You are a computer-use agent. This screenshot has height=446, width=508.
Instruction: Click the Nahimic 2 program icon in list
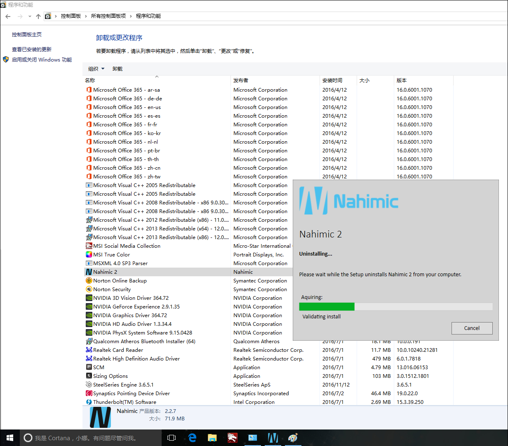(89, 272)
